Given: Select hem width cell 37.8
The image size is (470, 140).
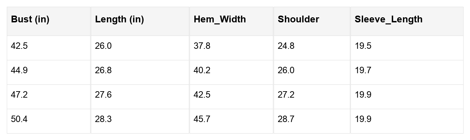Looking at the screenshot, I should (202, 46).
